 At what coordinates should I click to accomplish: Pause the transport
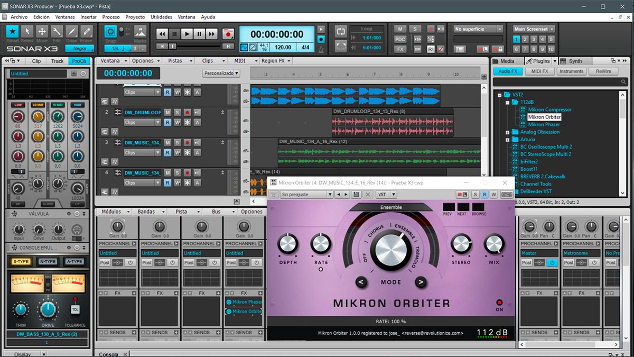199,34
